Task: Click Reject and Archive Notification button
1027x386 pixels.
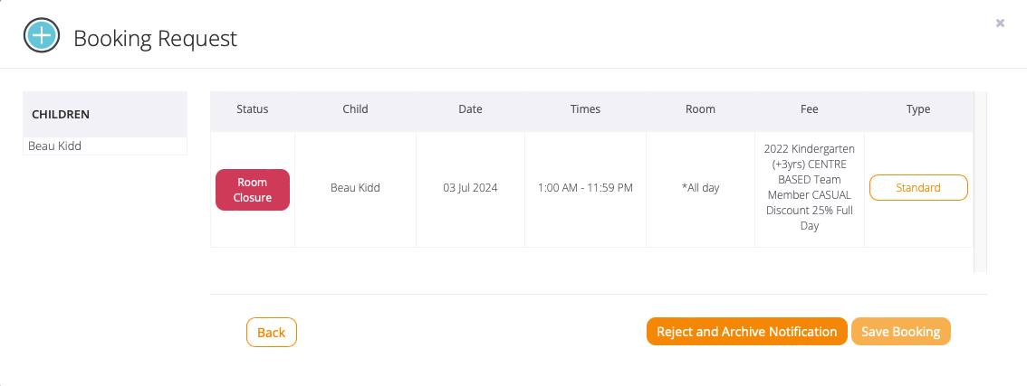Action: [x=746, y=332]
